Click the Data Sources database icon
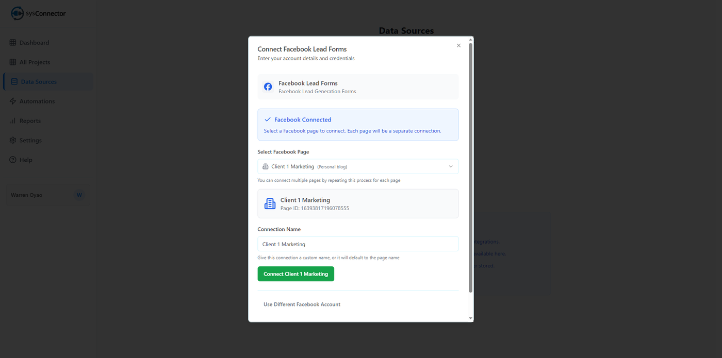 [14, 82]
